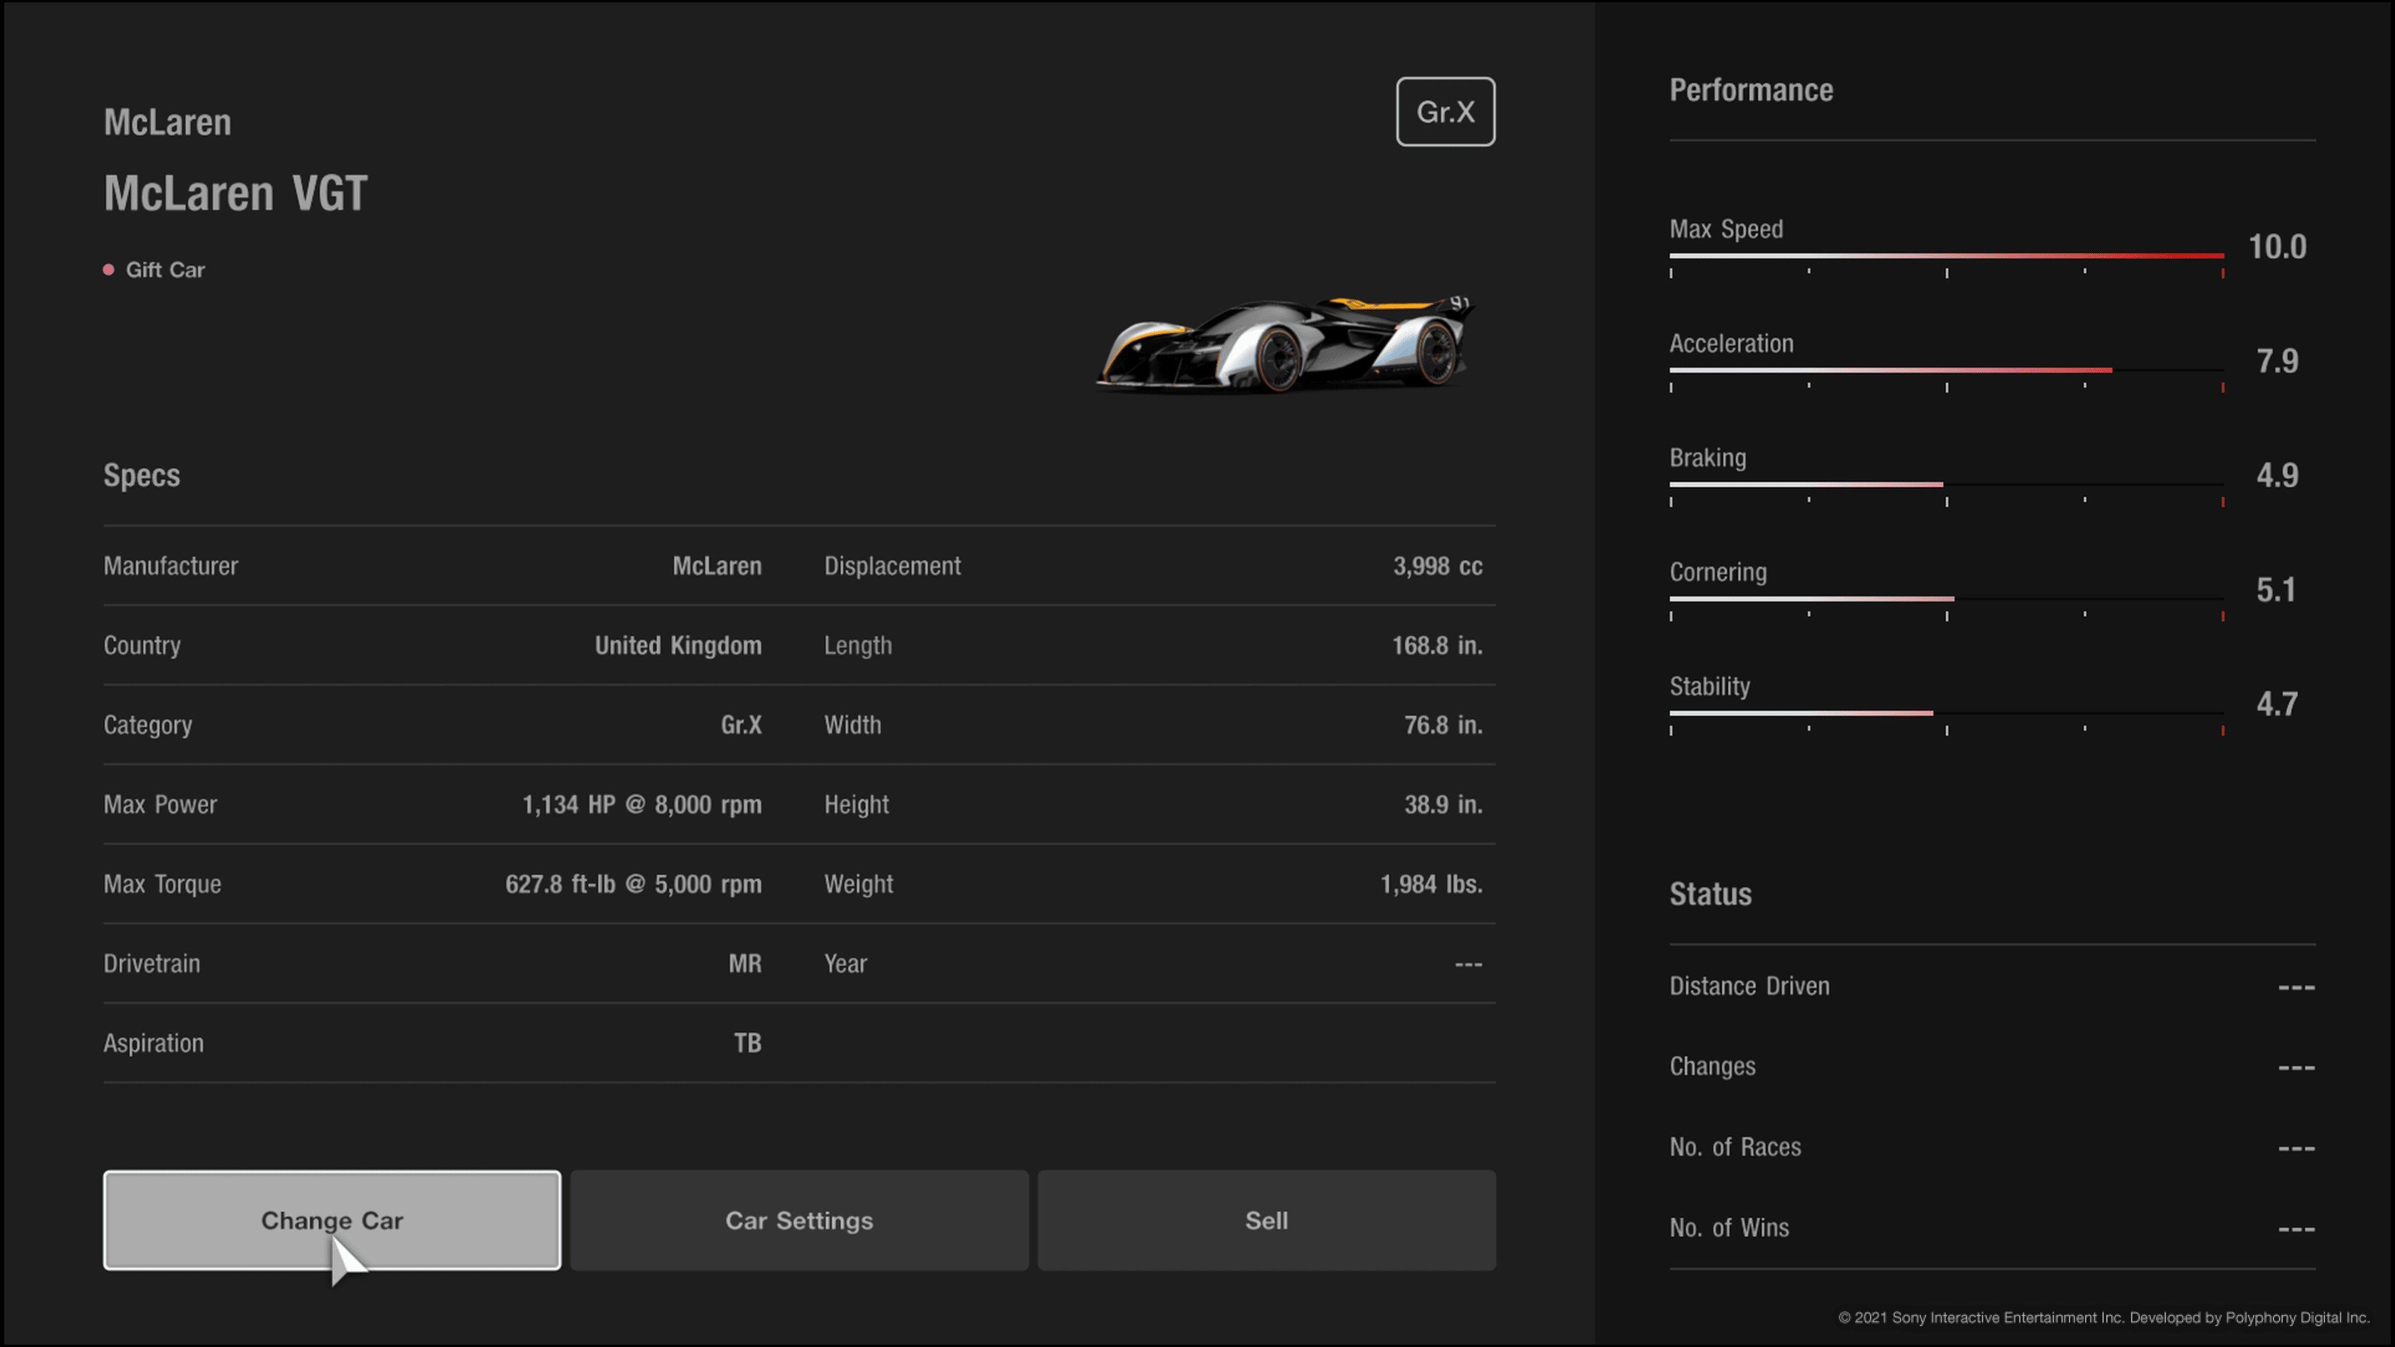Click the Displacement value 3,998 cc
The image size is (2395, 1347).
(x=1438, y=566)
